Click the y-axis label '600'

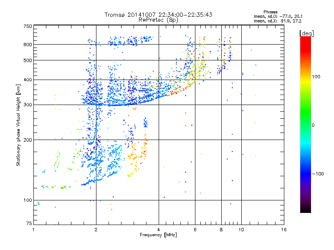click(28, 45)
